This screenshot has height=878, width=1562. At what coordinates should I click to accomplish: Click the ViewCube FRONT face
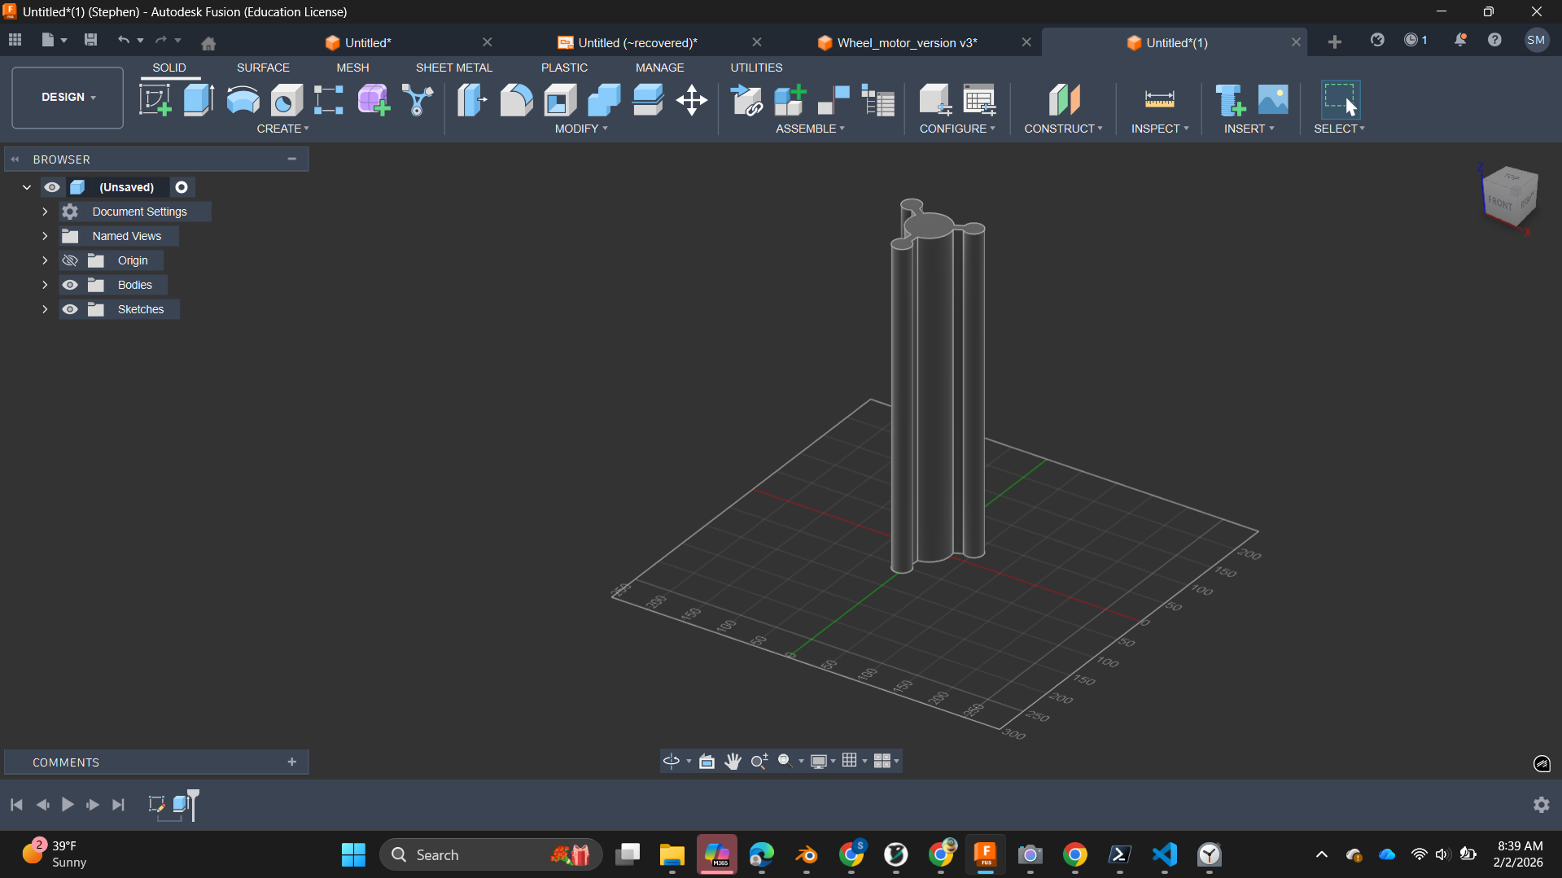click(1499, 202)
